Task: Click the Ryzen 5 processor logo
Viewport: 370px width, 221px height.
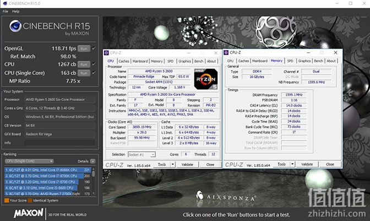Action: click(206, 79)
